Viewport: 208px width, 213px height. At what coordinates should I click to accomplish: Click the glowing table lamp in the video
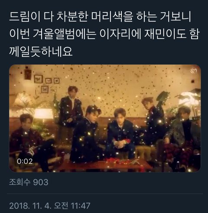[43, 114]
